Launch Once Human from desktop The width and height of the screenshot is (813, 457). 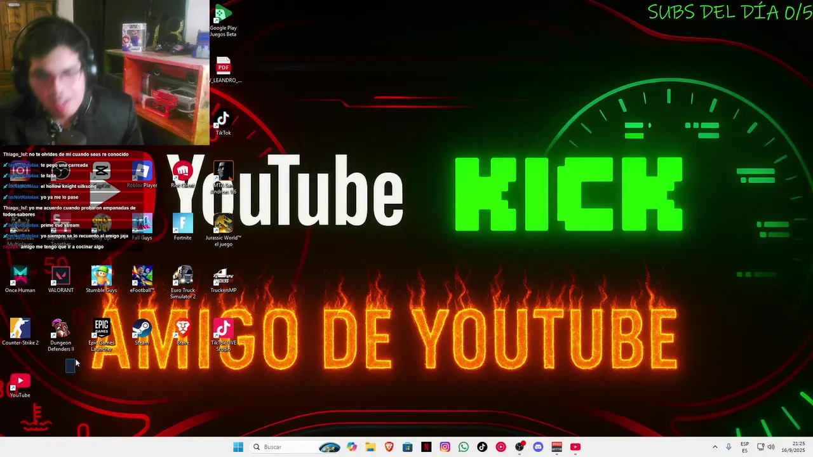pos(20,280)
